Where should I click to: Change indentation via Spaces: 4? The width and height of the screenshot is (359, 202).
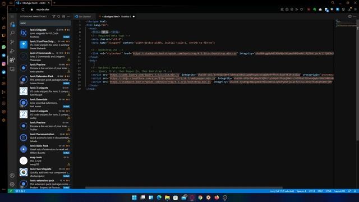tap(301, 191)
